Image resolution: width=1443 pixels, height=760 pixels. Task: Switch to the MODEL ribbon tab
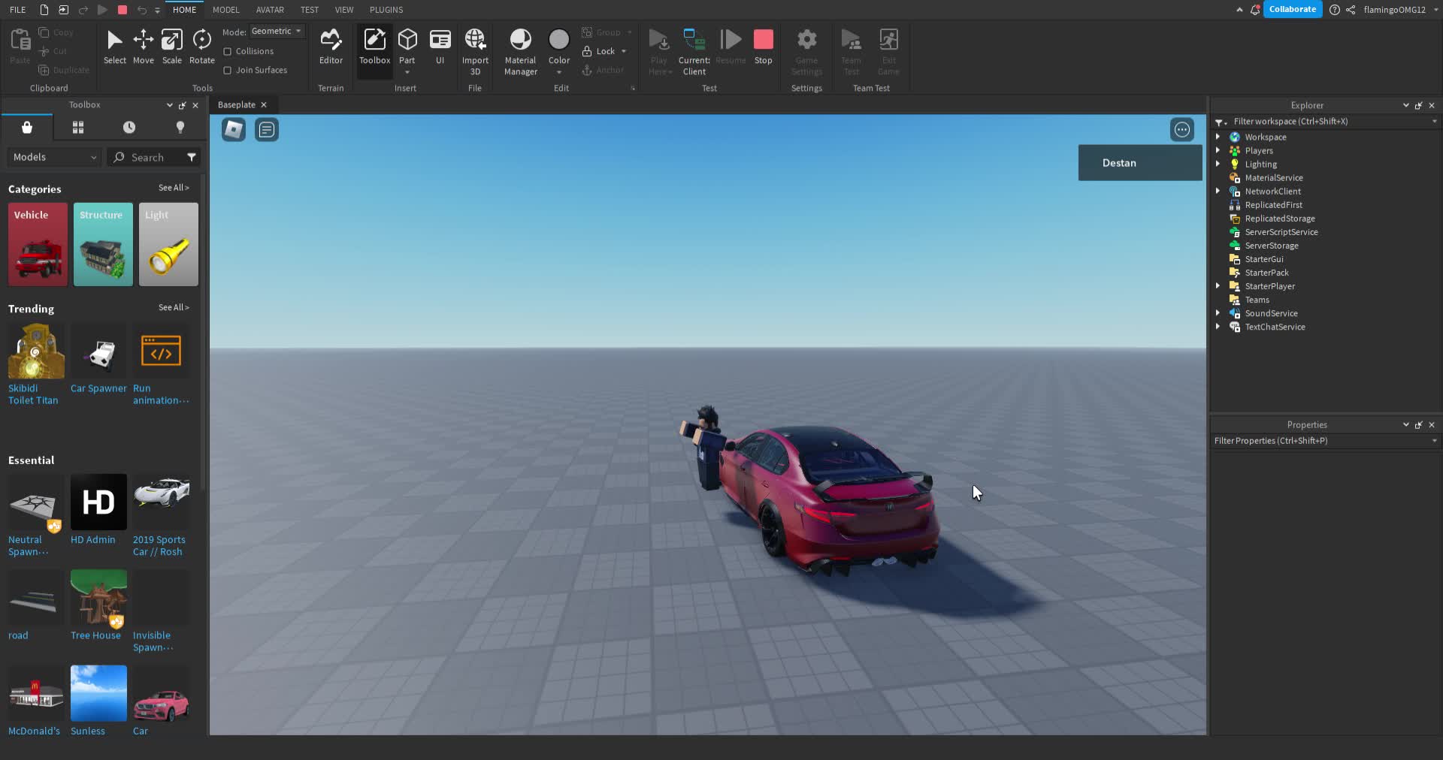coord(225,10)
